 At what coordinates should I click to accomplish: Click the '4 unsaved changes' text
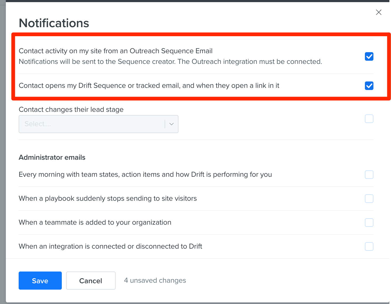(x=155, y=280)
